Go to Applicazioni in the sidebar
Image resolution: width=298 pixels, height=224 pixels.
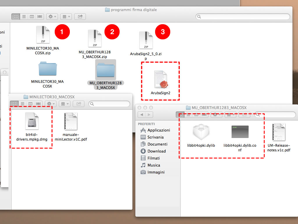[158, 130]
